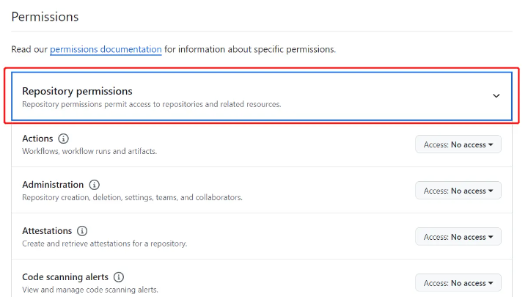This screenshot has width=528, height=297.
Task: Click the Permissions page heading
Action: (x=45, y=16)
